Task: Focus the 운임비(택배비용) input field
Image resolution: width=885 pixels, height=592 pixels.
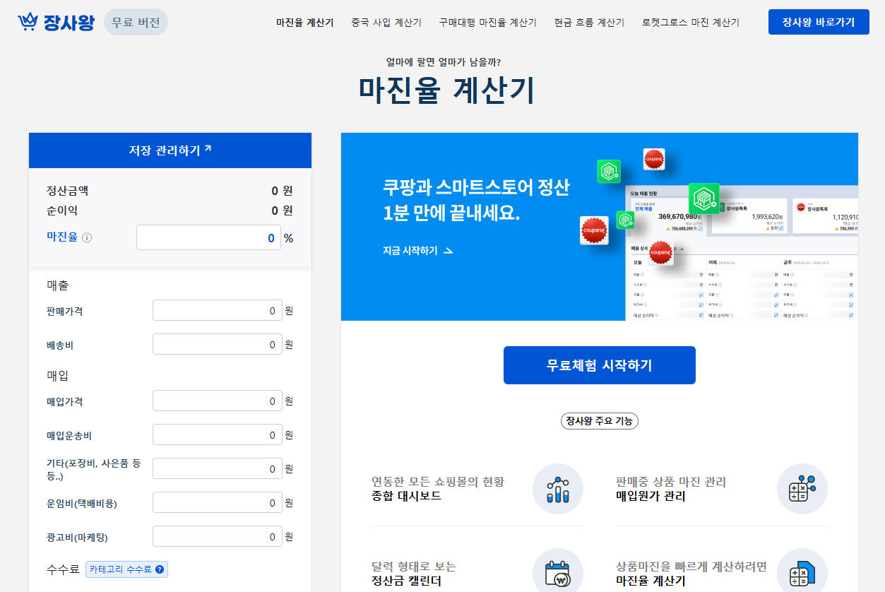Action: (218, 502)
